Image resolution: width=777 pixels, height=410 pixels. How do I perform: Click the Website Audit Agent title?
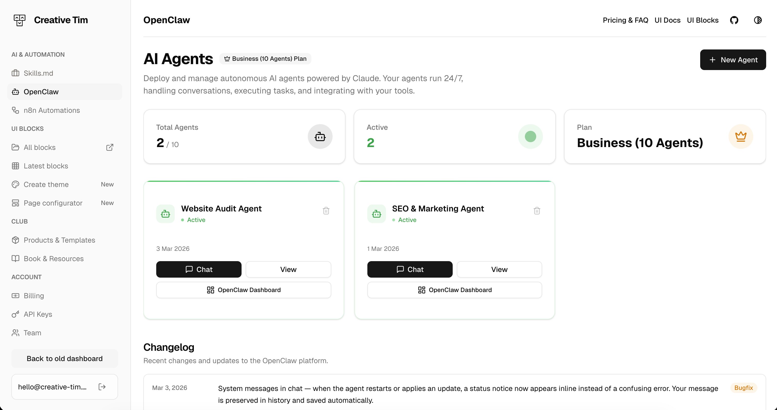tap(221, 208)
